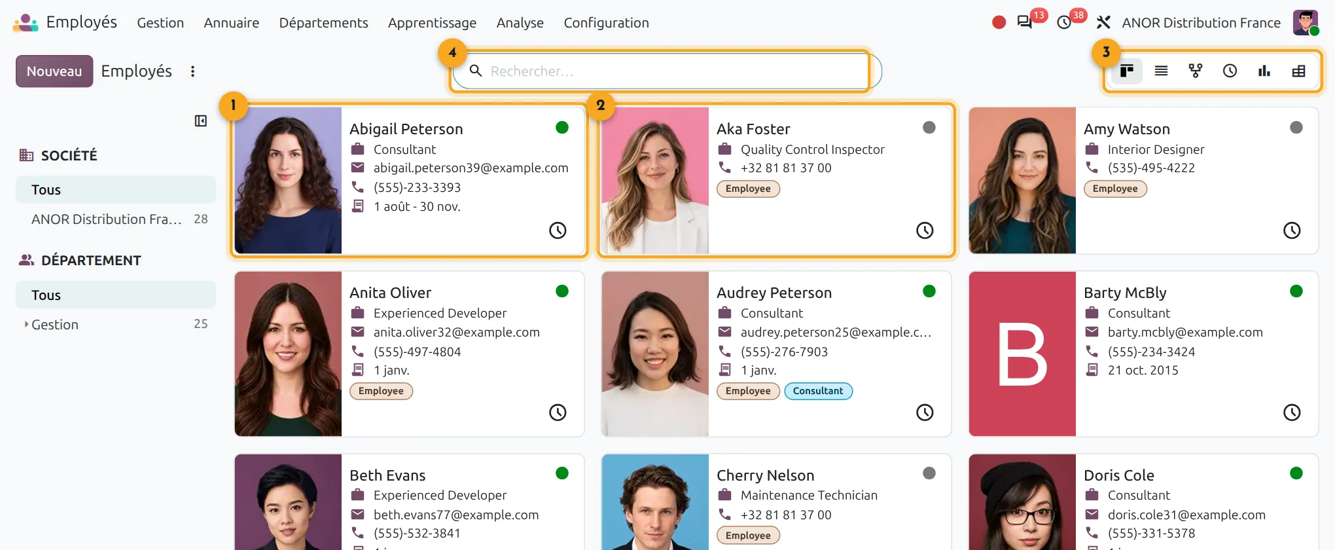Open the ANOR Distribution France company switcher
1335x550 pixels.
pyautogui.click(x=1201, y=23)
